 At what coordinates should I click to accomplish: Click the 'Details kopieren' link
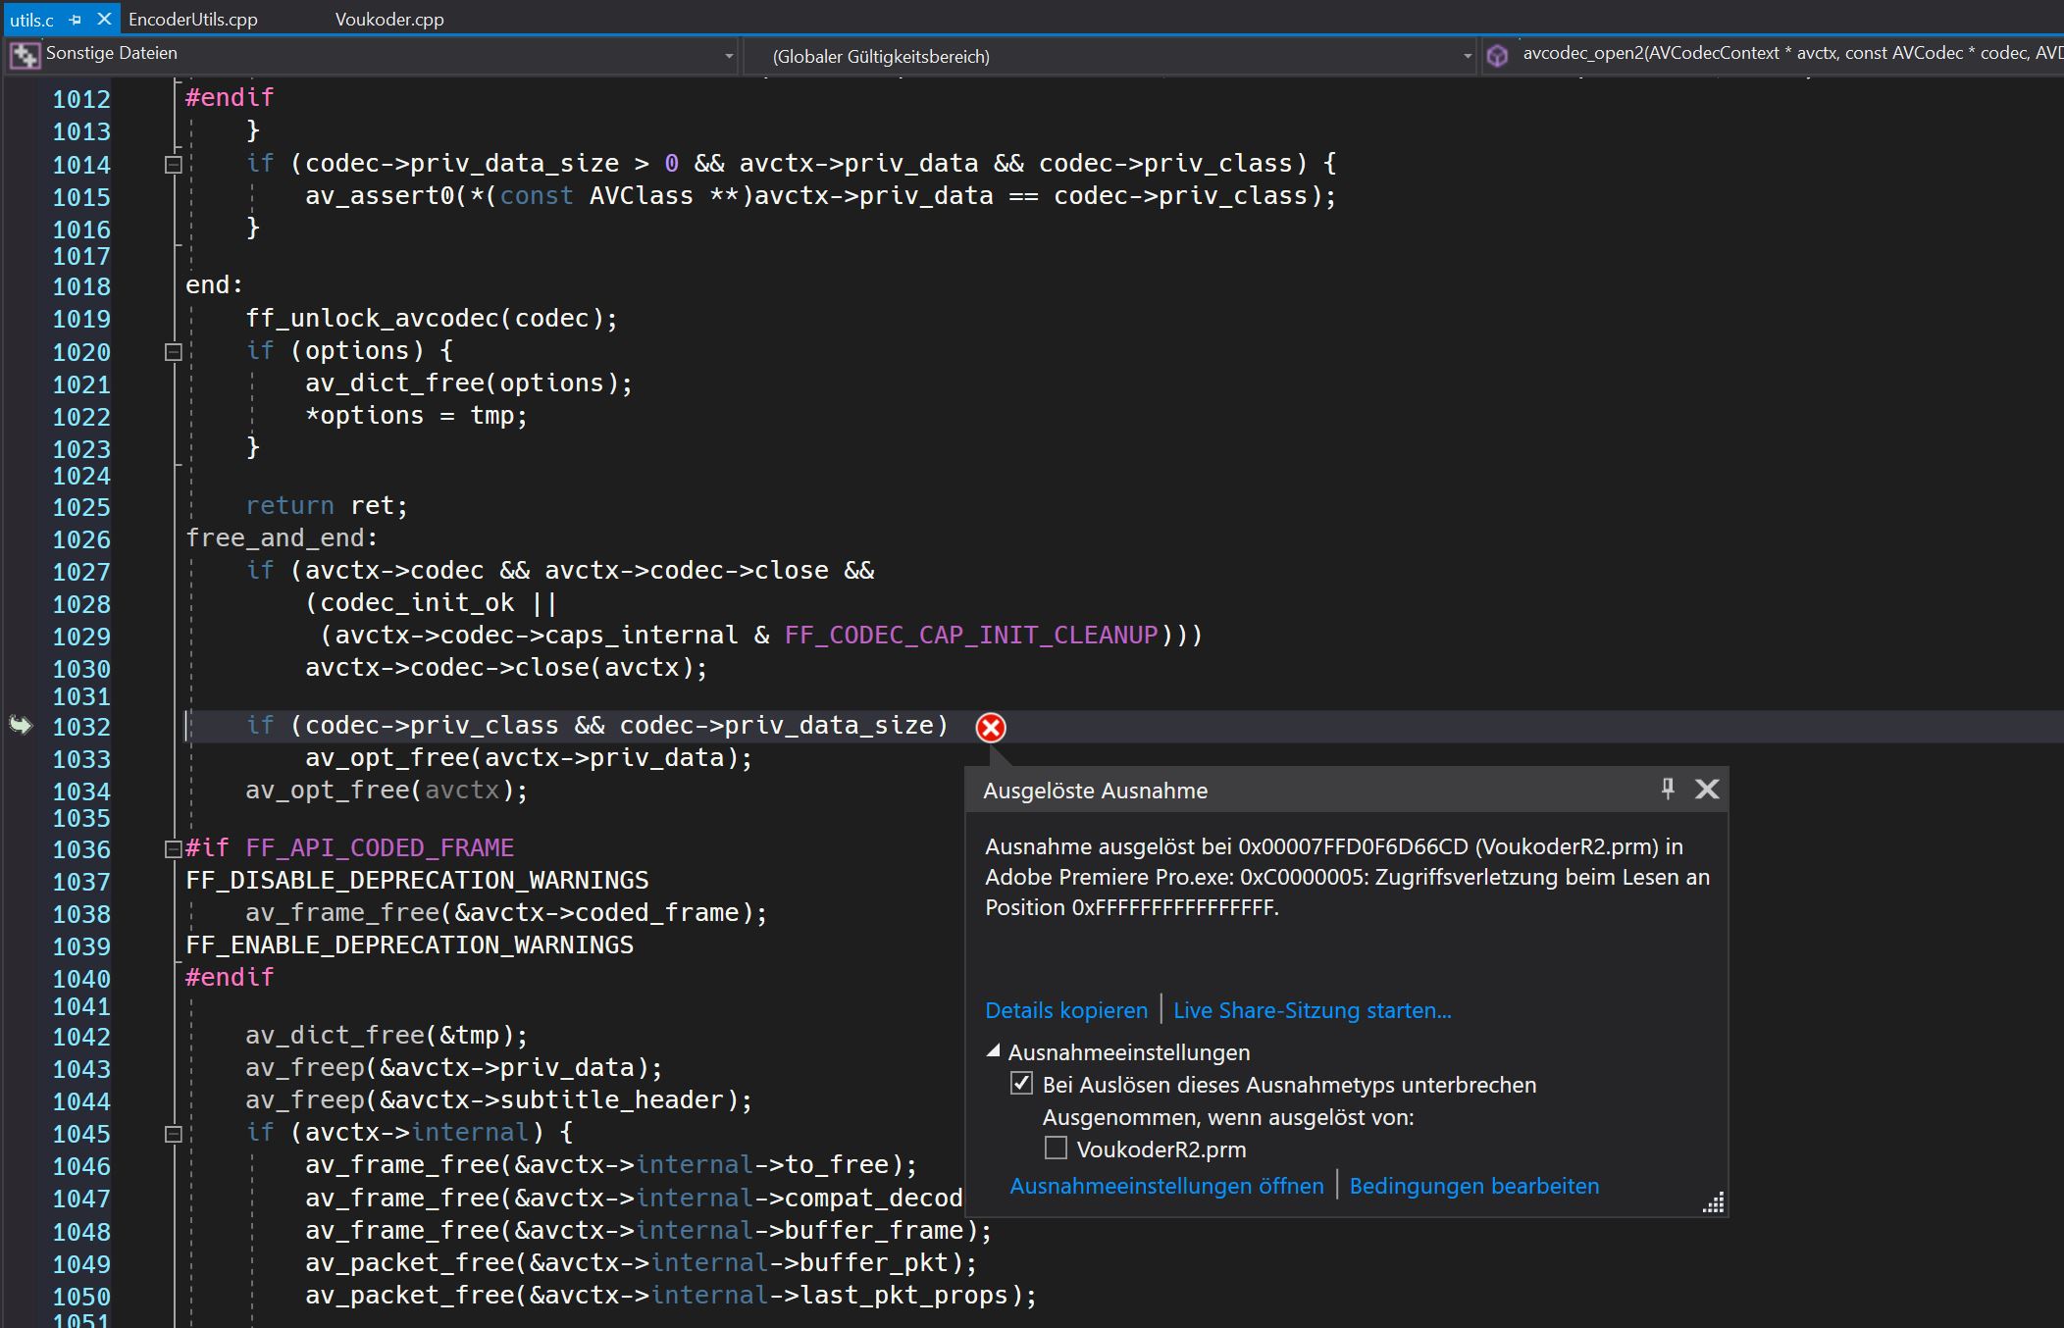point(1065,1010)
